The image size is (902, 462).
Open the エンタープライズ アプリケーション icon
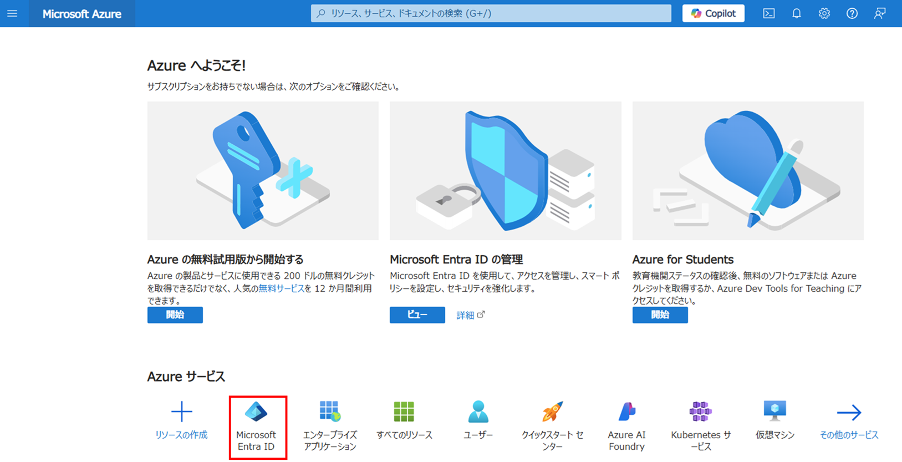click(330, 412)
